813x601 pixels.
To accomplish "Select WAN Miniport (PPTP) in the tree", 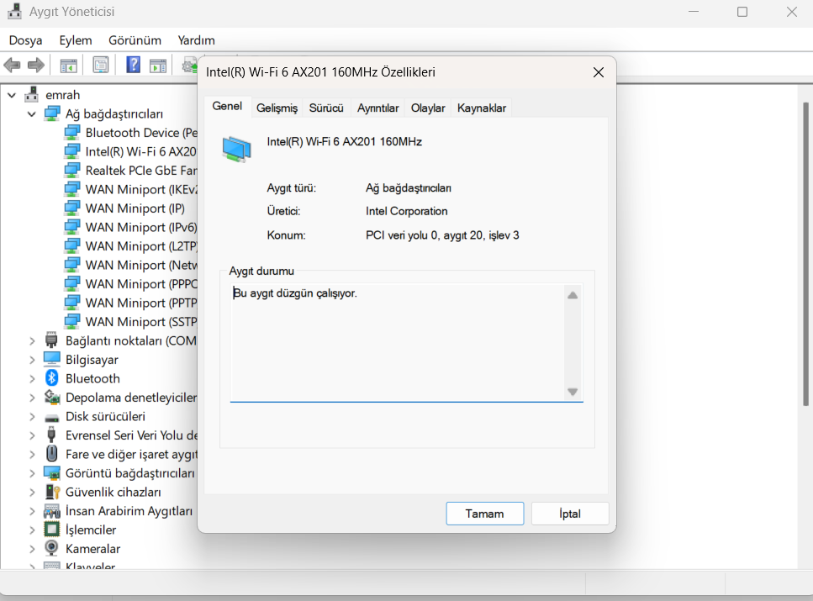I will [x=141, y=303].
